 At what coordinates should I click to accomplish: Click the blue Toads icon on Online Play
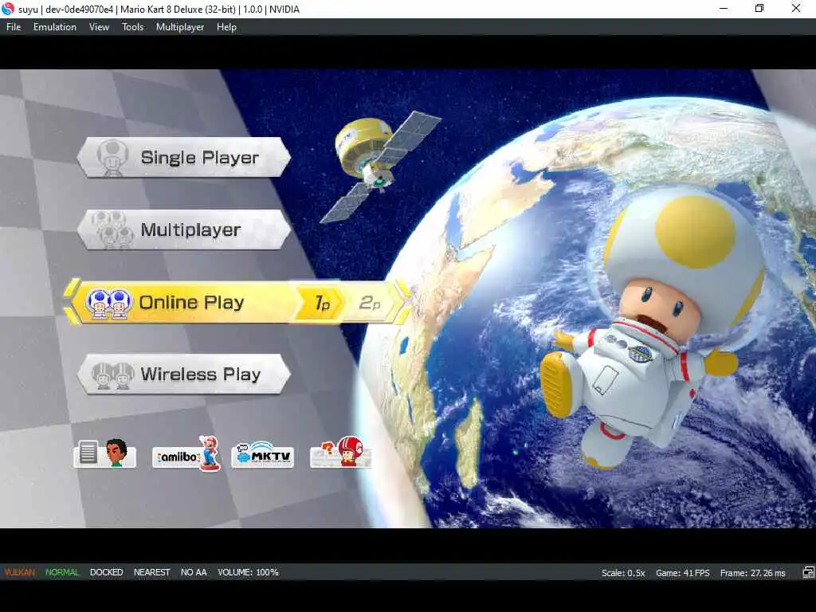[x=108, y=303]
